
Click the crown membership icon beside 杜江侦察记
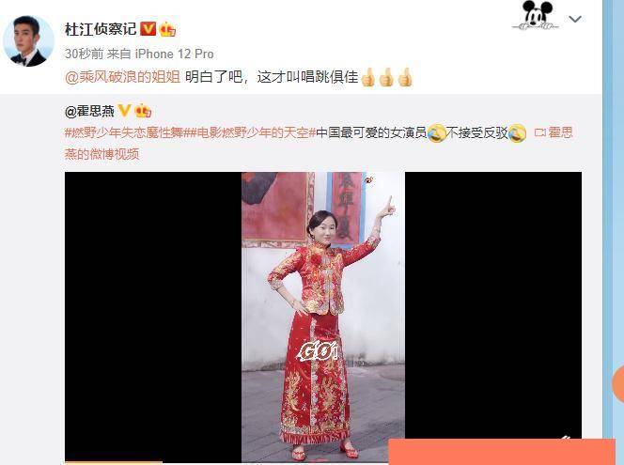(167, 29)
